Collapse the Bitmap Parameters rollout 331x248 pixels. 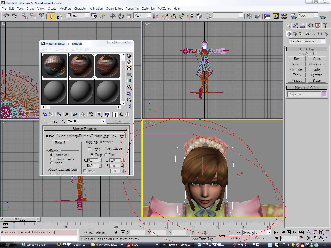(86, 129)
